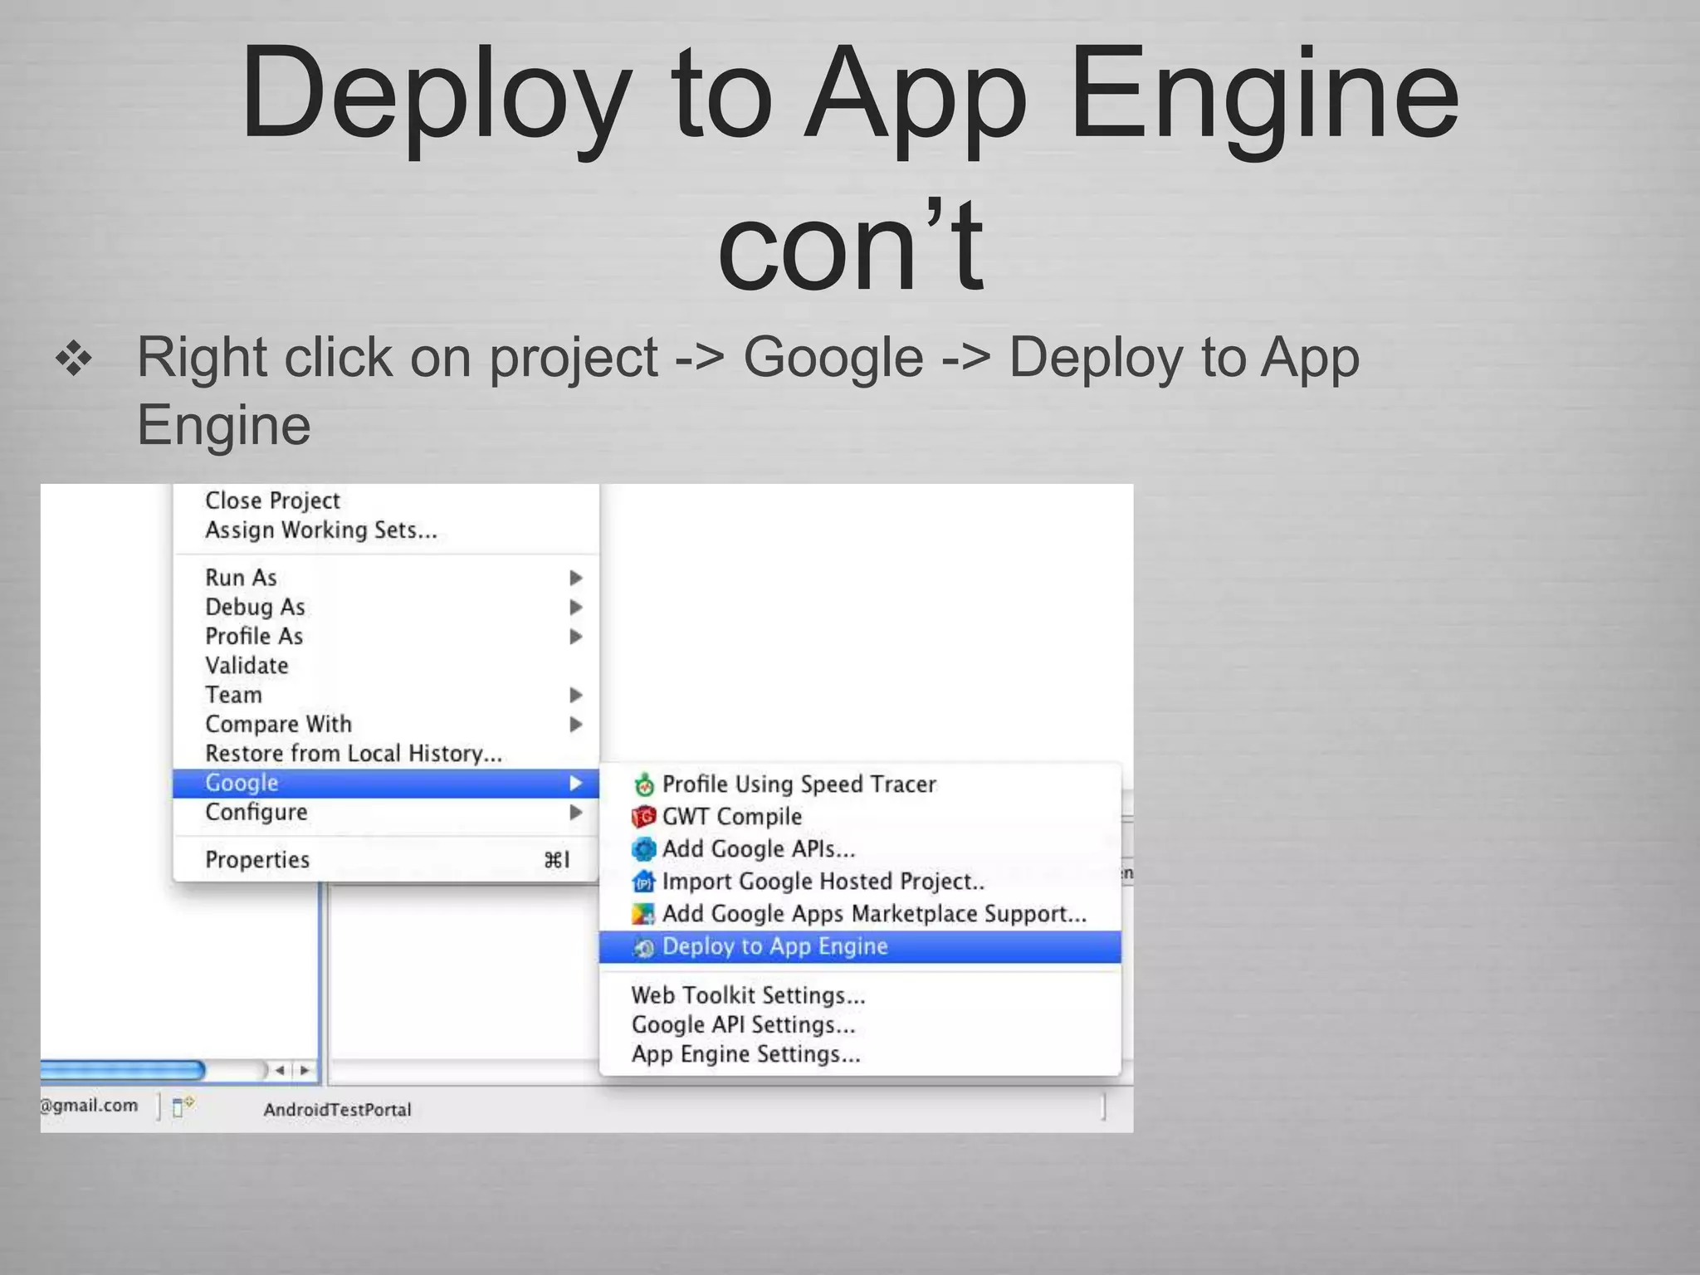Click the scroll left arrow button
The width and height of the screenshot is (1700, 1275).
(x=281, y=1071)
